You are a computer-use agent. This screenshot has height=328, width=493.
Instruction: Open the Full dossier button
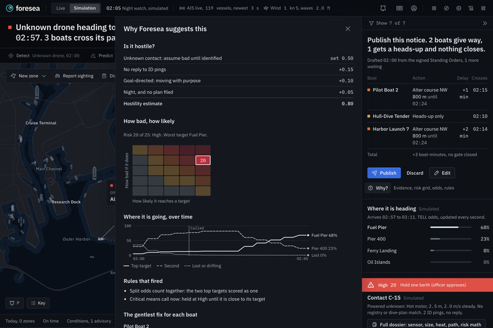pyautogui.click(x=426, y=324)
